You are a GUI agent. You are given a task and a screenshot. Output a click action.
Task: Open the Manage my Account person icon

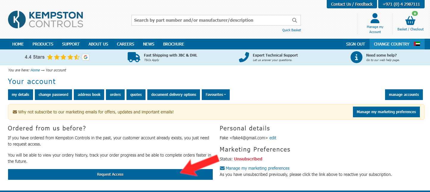pyautogui.click(x=375, y=18)
